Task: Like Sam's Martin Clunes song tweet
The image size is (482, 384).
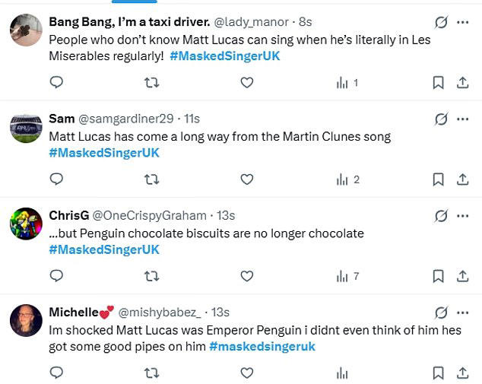Action: [x=246, y=179]
